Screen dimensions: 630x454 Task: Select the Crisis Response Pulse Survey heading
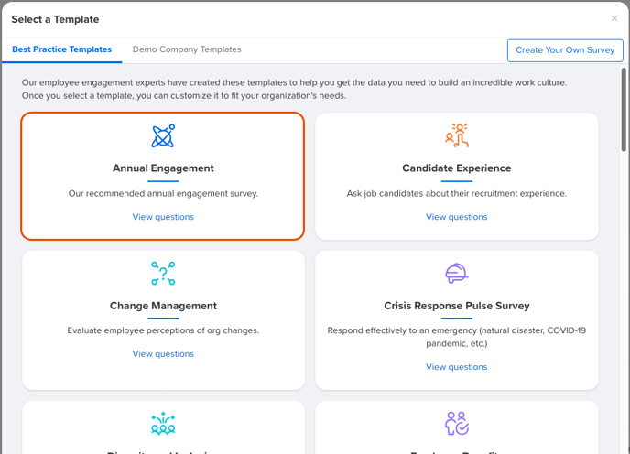[457, 306]
